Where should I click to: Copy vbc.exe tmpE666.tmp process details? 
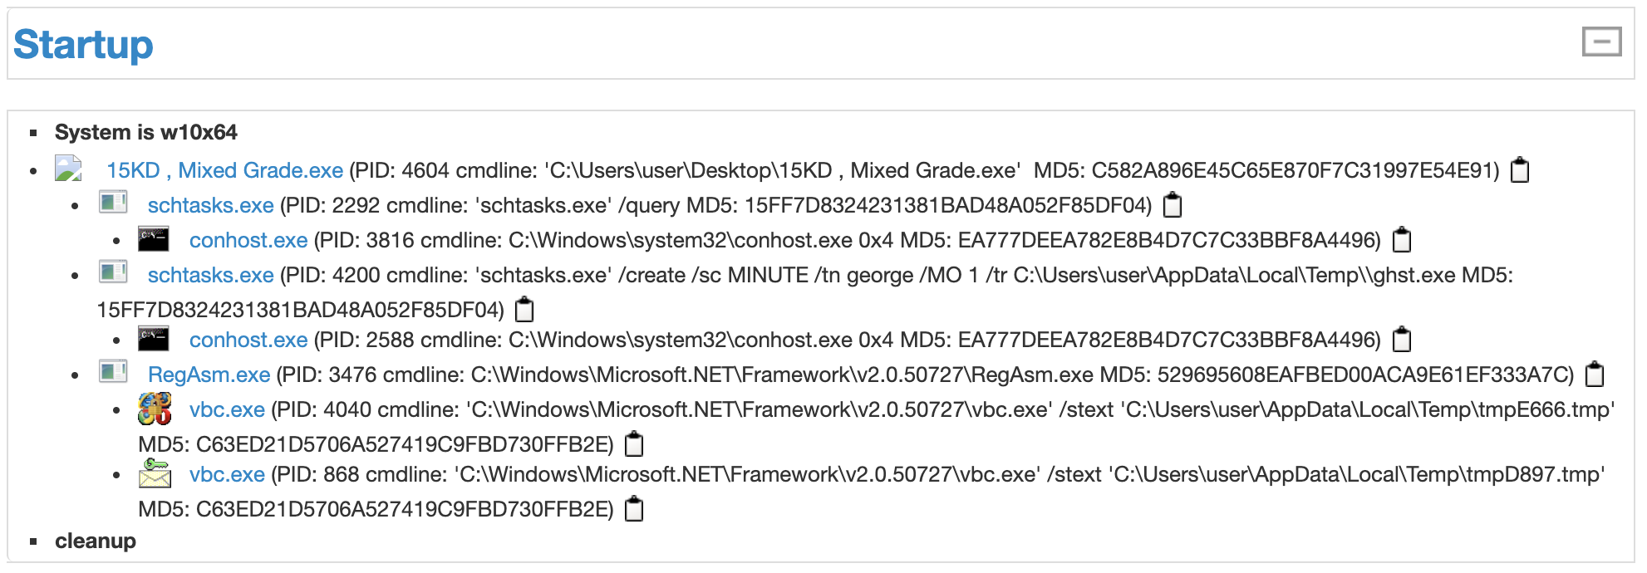click(634, 444)
